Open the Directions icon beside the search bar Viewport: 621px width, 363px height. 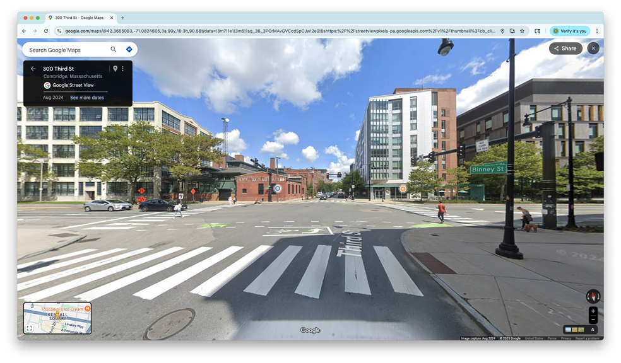pyautogui.click(x=128, y=49)
